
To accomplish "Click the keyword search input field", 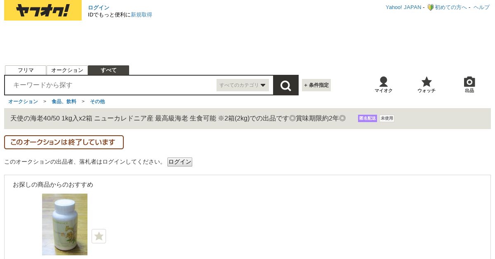I will click(111, 85).
